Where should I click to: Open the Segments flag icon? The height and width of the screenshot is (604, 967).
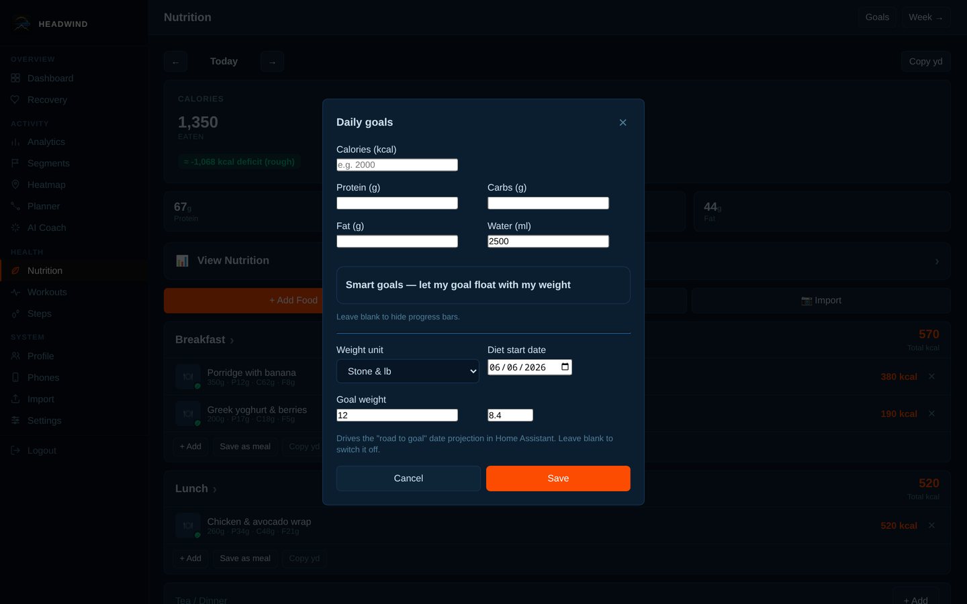tap(15, 163)
